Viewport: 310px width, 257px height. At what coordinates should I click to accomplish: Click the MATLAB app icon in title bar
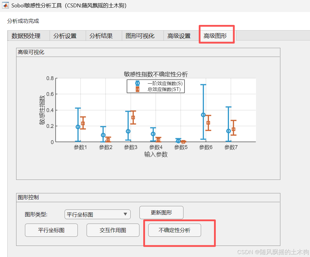click(5, 5)
